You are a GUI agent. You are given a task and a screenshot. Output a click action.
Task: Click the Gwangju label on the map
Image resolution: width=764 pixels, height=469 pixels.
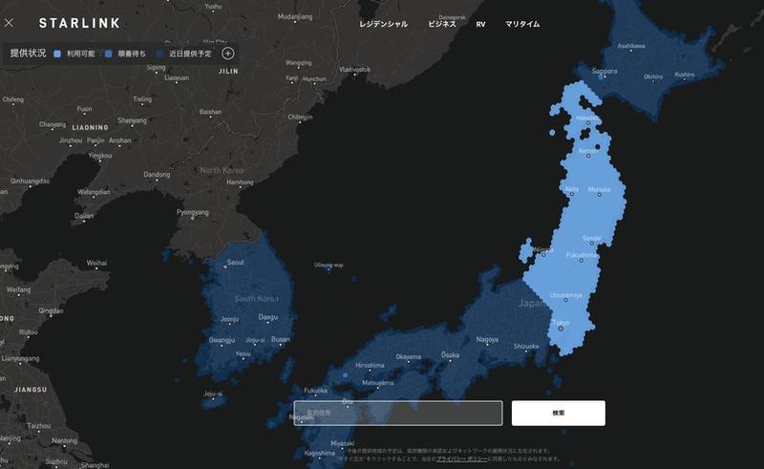tap(222, 340)
